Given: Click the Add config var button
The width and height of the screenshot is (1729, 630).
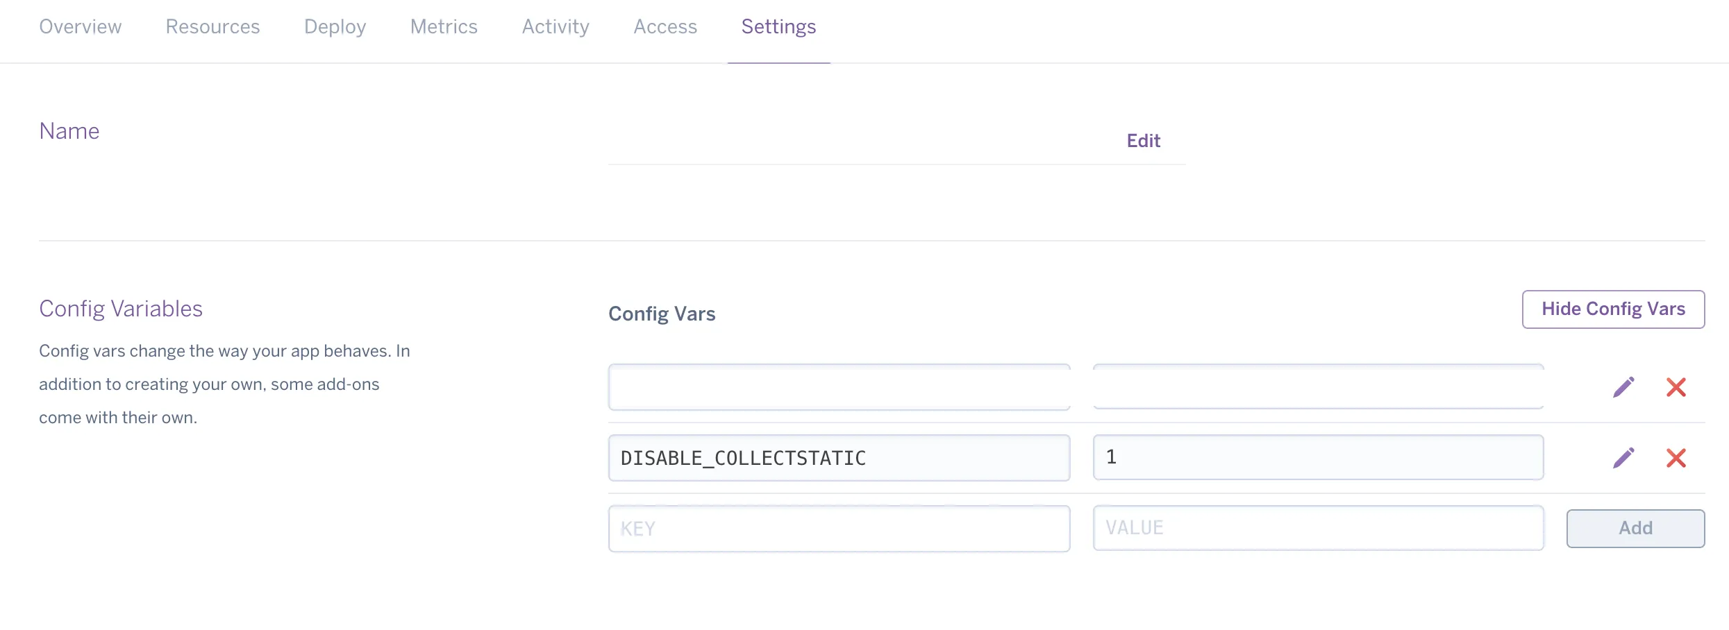Looking at the screenshot, I should 1635,529.
